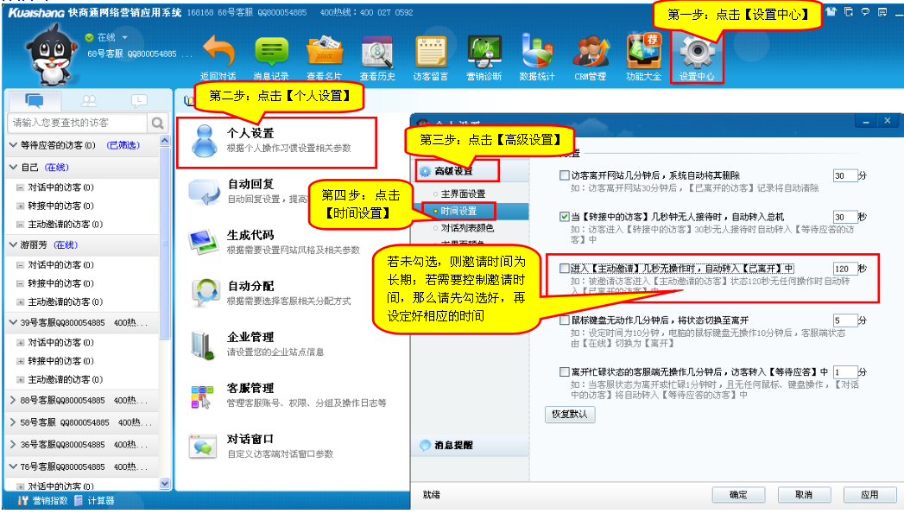Open the 在线 status dropdown

[124, 38]
